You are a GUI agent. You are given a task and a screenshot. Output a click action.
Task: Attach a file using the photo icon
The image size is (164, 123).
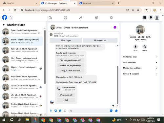click(x=56, y=111)
